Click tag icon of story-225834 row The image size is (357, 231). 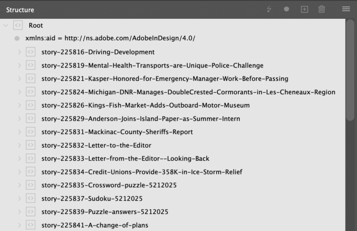(x=31, y=172)
